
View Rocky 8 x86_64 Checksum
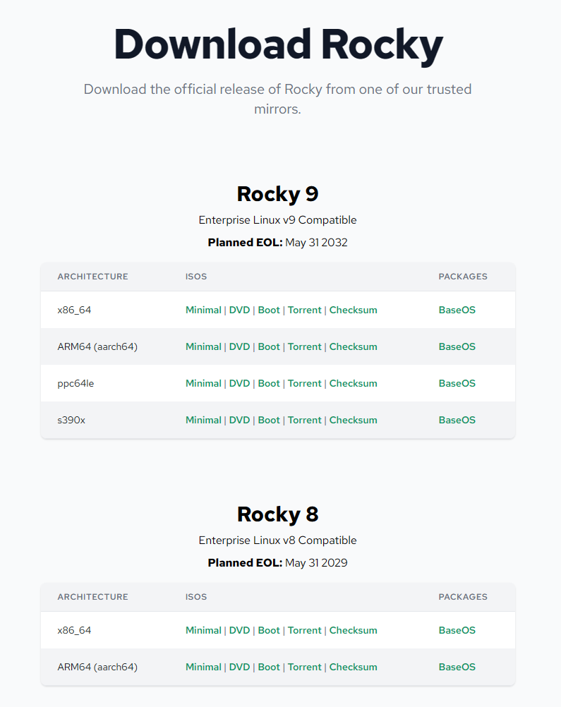coord(353,630)
